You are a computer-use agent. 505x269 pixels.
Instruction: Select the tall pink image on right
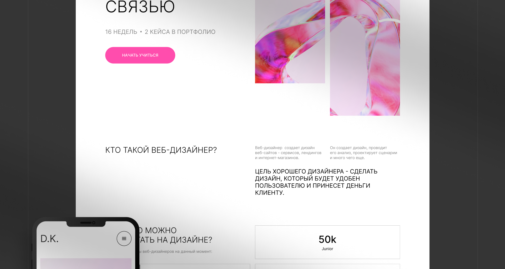coord(365,58)
